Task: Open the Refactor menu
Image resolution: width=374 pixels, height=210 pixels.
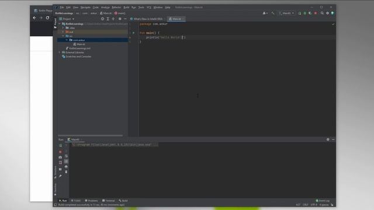Action: pyautogui.click(x=116, y=8)
